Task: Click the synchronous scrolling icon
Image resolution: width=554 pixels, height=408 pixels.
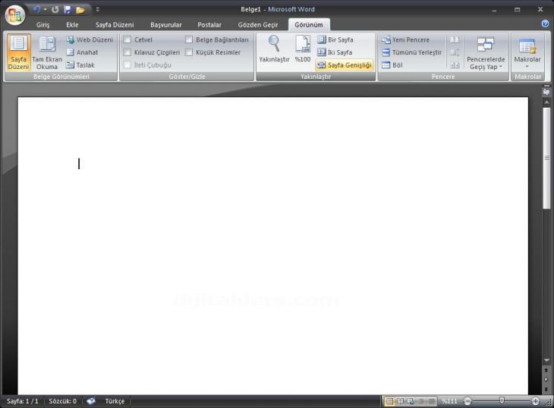Action: pos(455,52)
